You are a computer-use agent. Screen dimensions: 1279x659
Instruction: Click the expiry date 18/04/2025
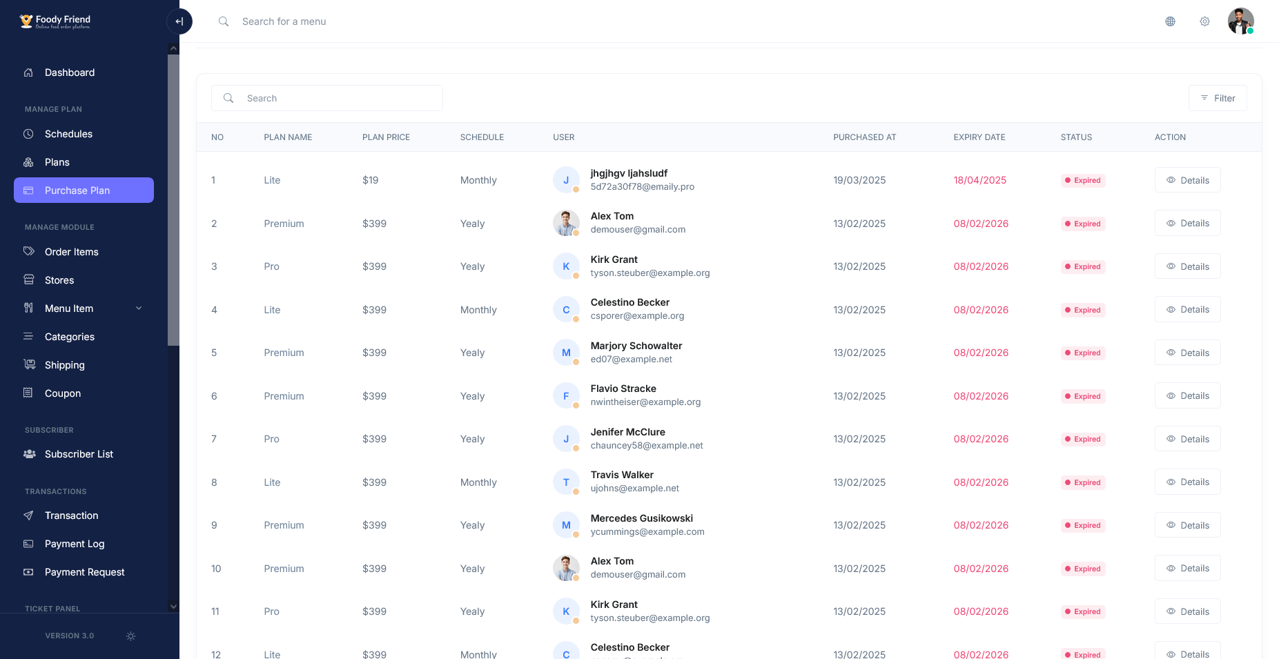click(x=979, y=180)
